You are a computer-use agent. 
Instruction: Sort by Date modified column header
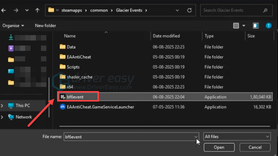[166, 36]
